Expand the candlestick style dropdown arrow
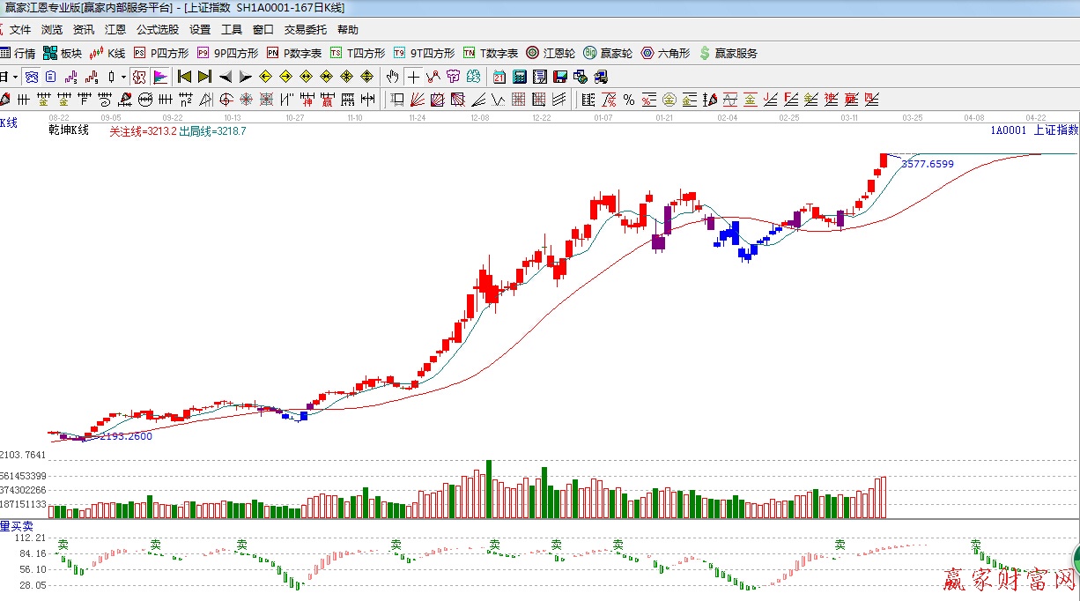 pos(123,77)
